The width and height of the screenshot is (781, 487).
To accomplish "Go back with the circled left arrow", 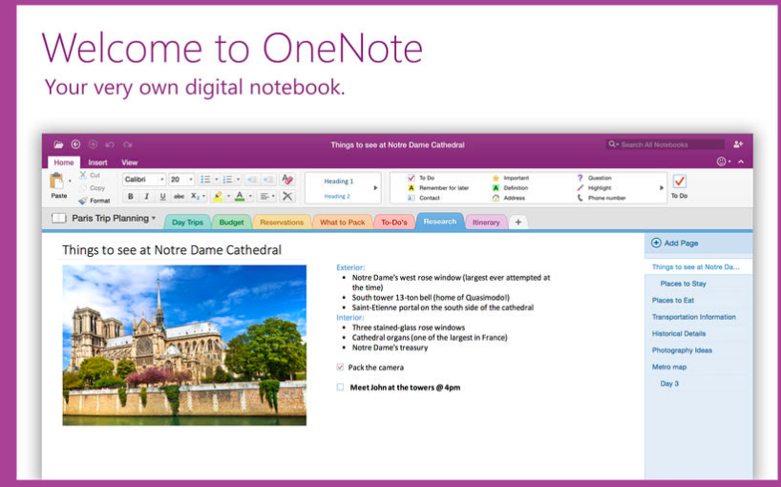I will [x=75, y=144].
